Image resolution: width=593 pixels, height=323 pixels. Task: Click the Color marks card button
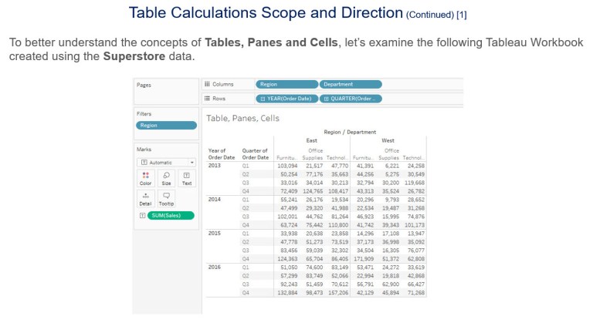pos(146,178)
